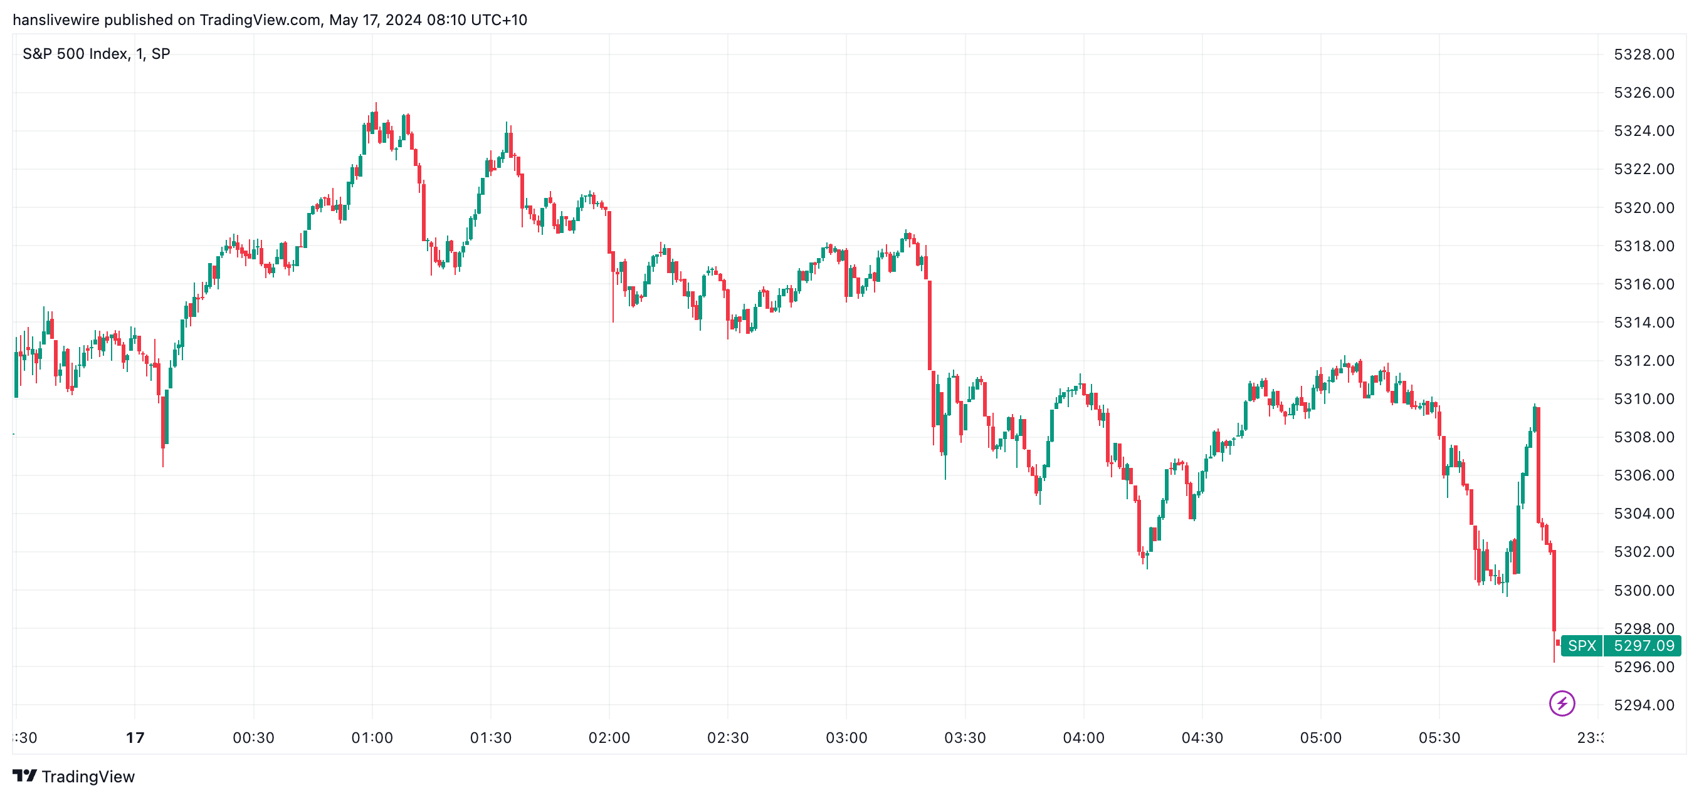Click the 5324.00 price scale label
This screenshot has height=798, width=1699.
click(1644, 130)
